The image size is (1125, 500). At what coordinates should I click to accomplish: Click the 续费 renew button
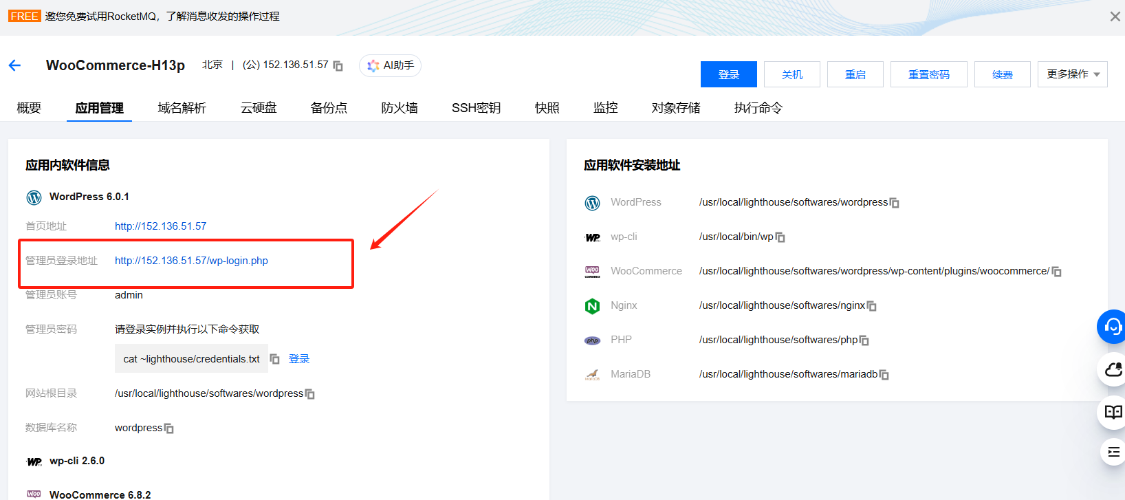click(1003, 74)
